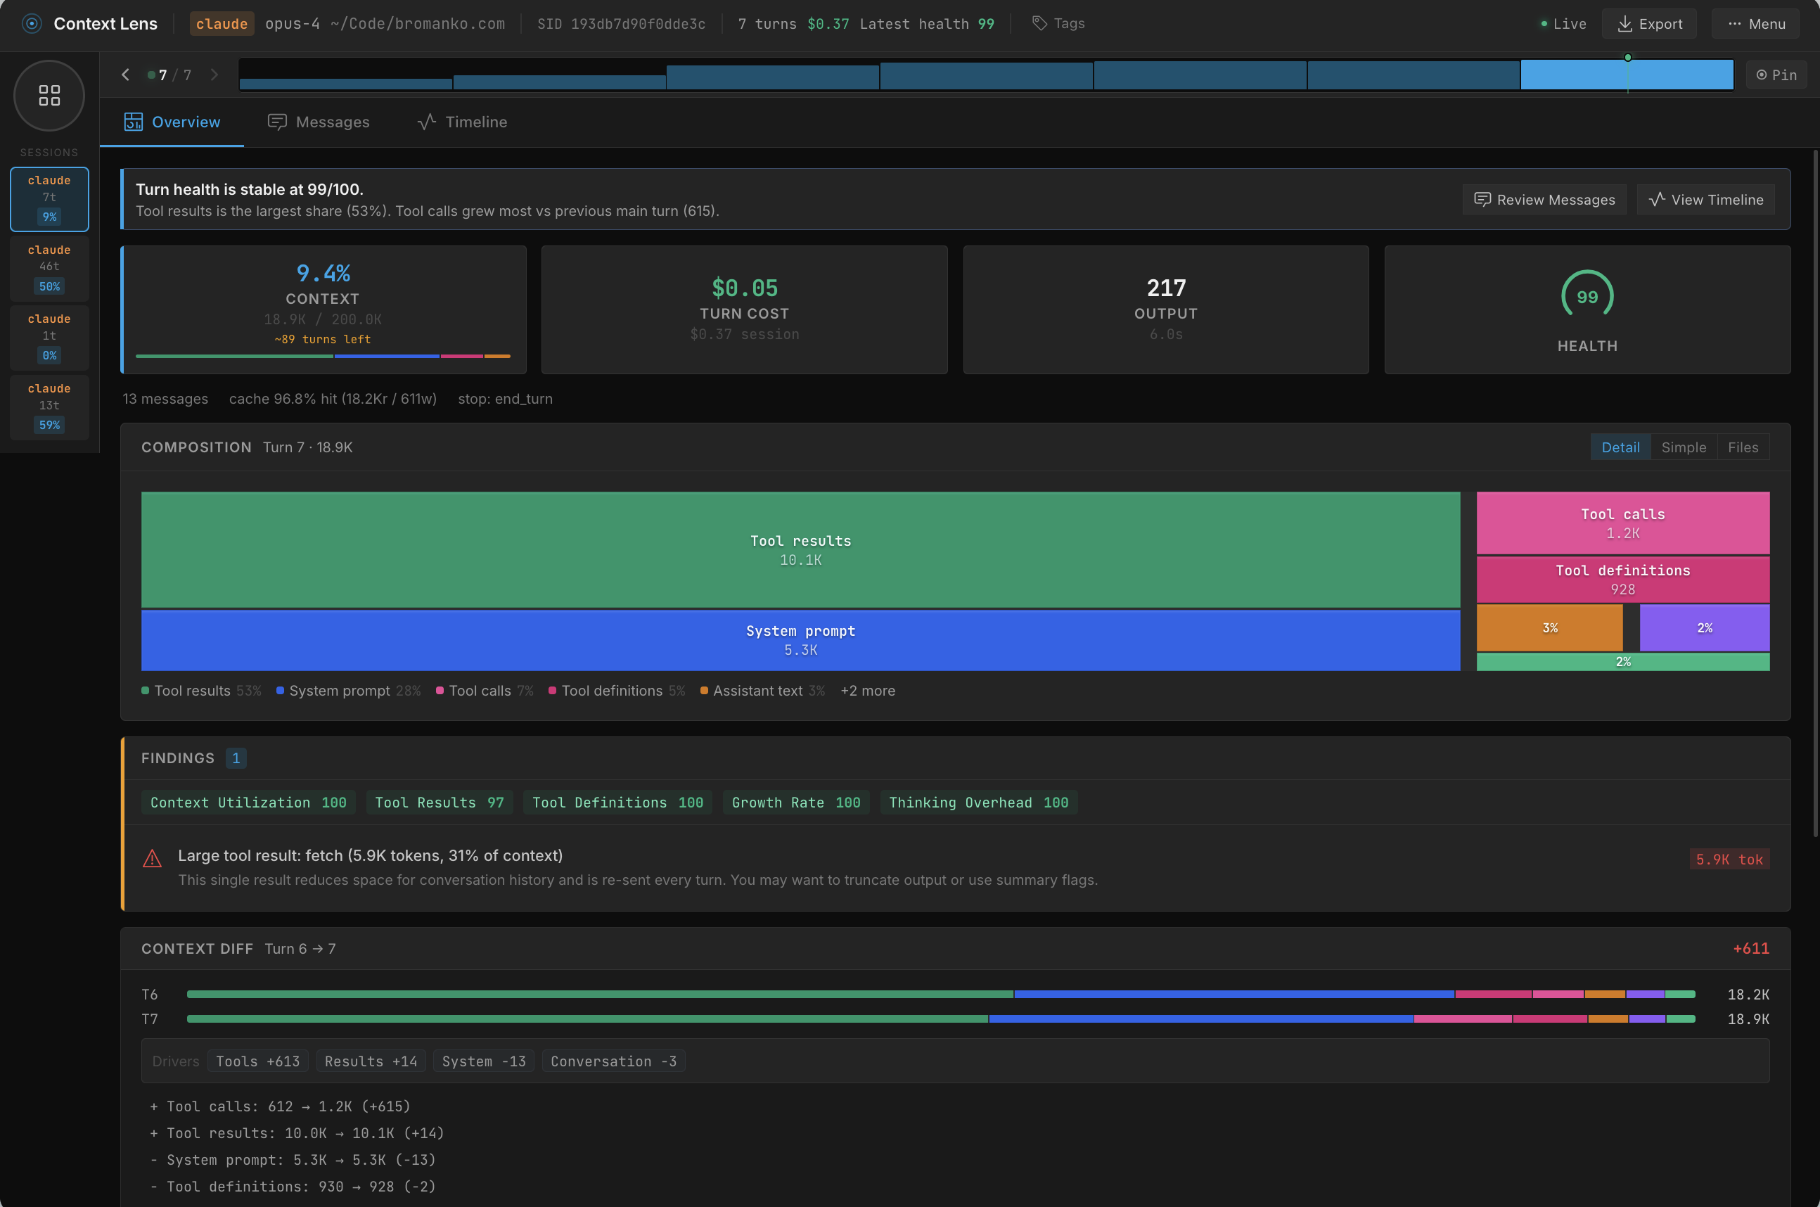Click the View Timeline waveform icon
Image resolution: width=1820 pixels, height=1207 pixels.
pos(1655,199)
